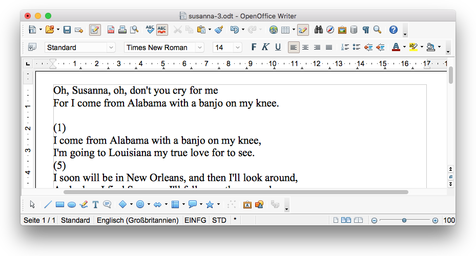The height and width of the screenshot is (256, 476).
Task: Open Data Sources database icon
Action: click(x=354, y=30)
